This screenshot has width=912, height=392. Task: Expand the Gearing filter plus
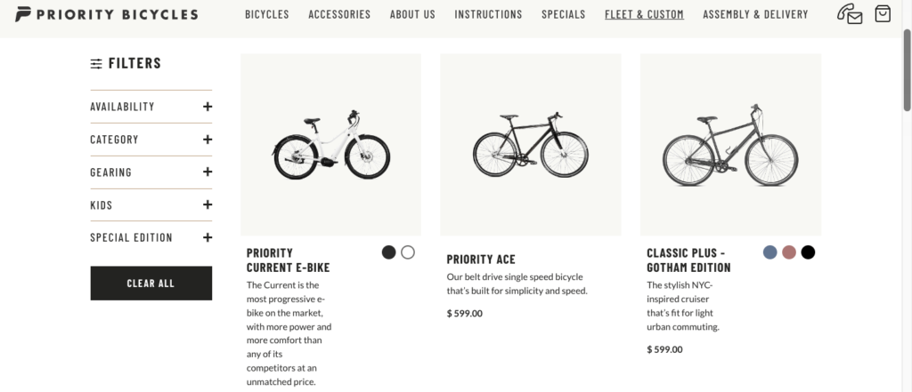(x=208, y=172)
